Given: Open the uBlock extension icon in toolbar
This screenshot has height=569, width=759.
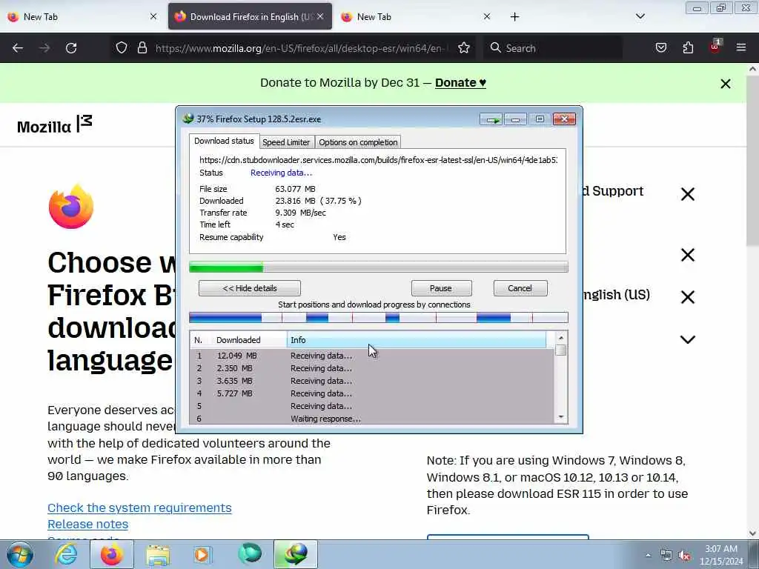Looking at the screenshot, I should click(x=715, y=47).
